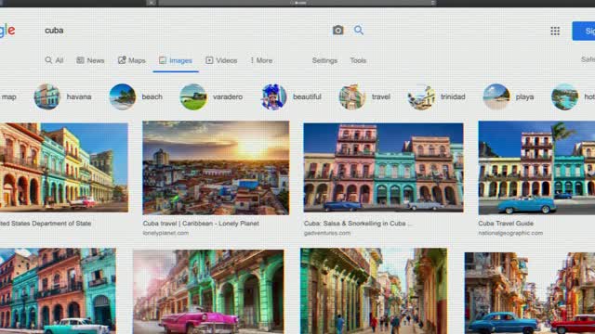Select the travel filter chip

[364, 96]
